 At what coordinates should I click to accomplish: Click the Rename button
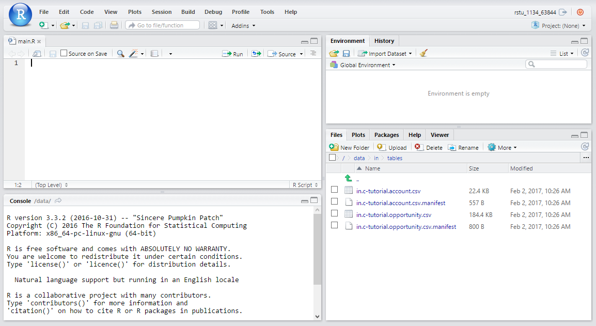coord(463,148)
